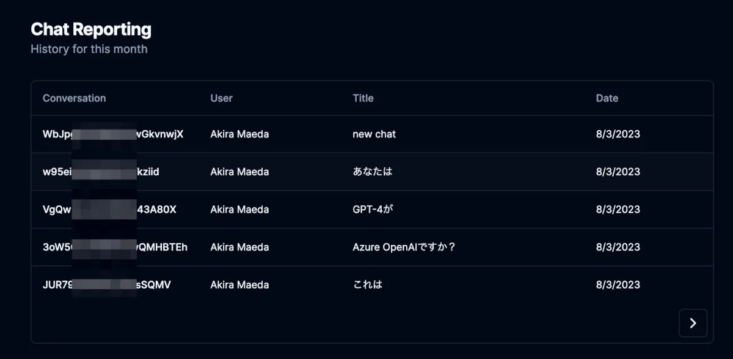Click the Title column header
This screenshot has width=733, height=359.
point(363,98)
